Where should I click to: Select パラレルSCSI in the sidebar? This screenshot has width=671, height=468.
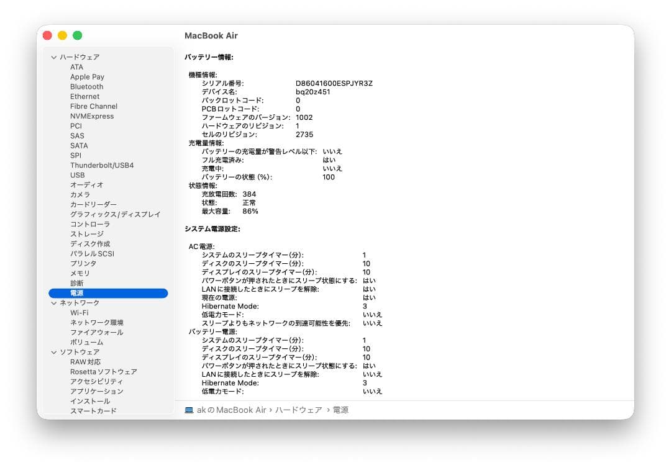92,253
